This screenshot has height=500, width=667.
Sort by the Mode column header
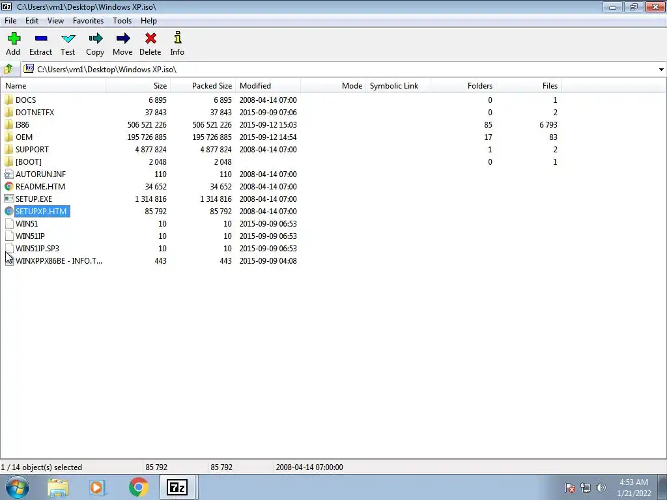pyautogui.click(x=333, y=85)
